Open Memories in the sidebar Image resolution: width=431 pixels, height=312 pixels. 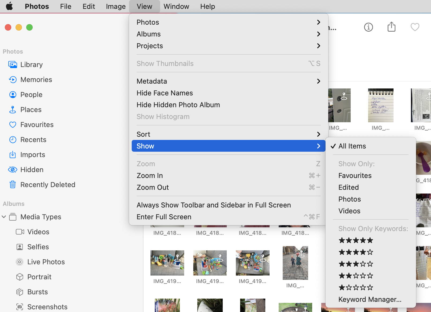tap(30, 80)
